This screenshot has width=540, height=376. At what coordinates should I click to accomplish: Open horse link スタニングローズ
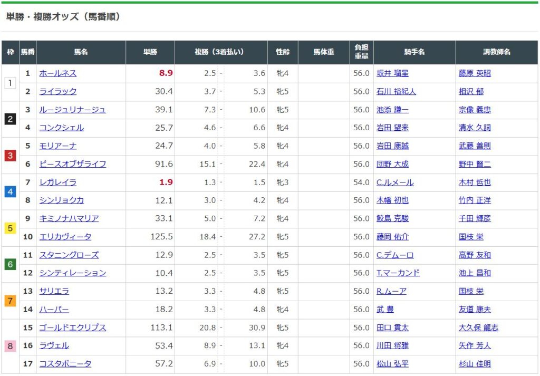(69, 255)
